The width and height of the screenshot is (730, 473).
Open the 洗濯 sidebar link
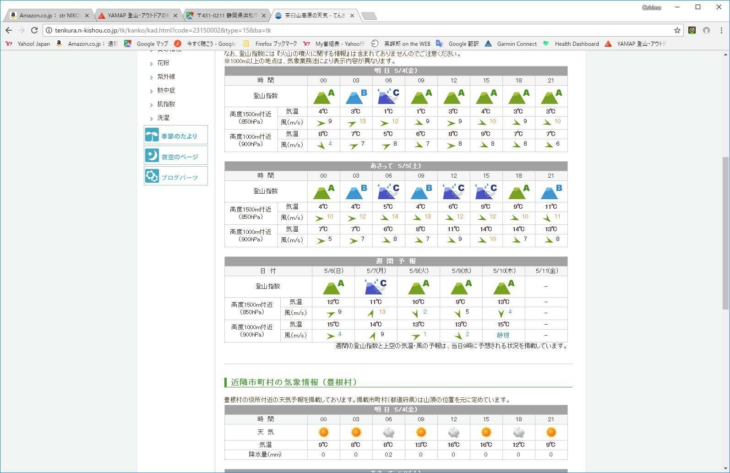point(163,118)
